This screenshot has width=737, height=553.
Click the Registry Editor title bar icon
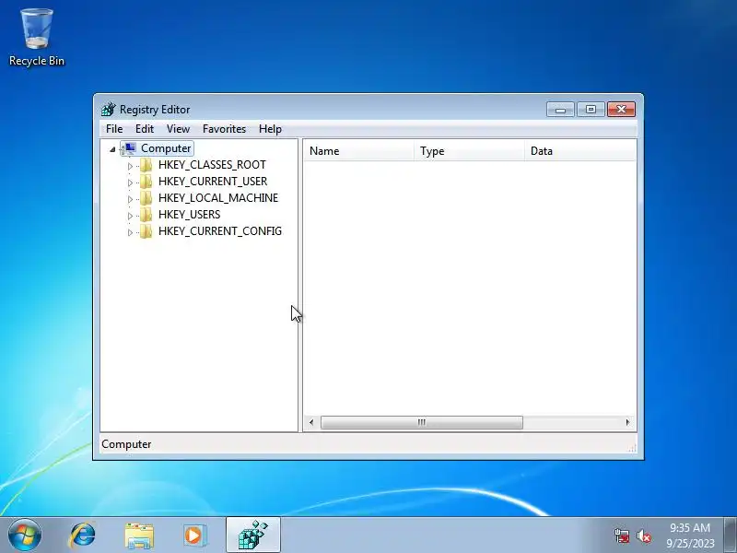(109, 109)
